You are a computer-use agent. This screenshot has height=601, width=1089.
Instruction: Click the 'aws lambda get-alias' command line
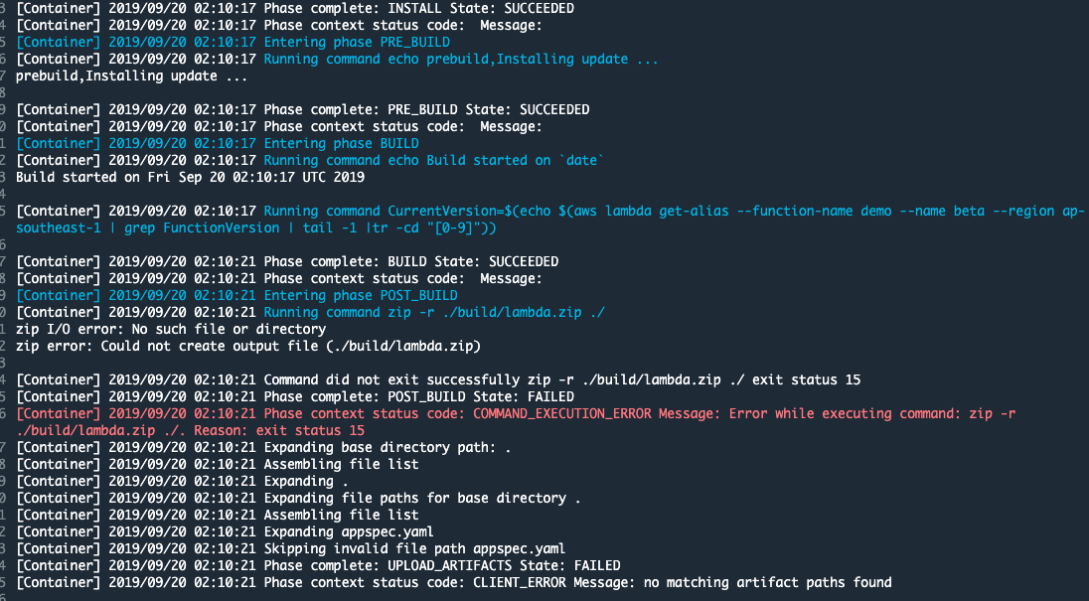click(x=550, y=220)
